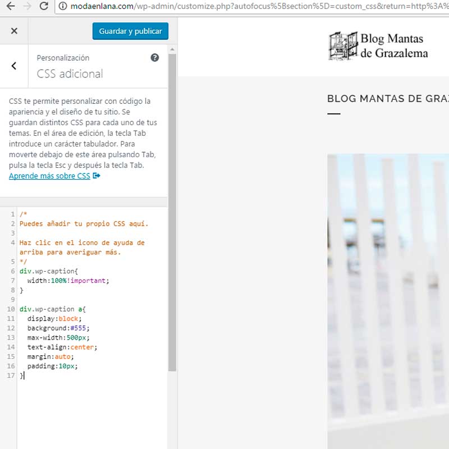Click the Blog Mantas de Grazalema logo

tap(378, 46)
